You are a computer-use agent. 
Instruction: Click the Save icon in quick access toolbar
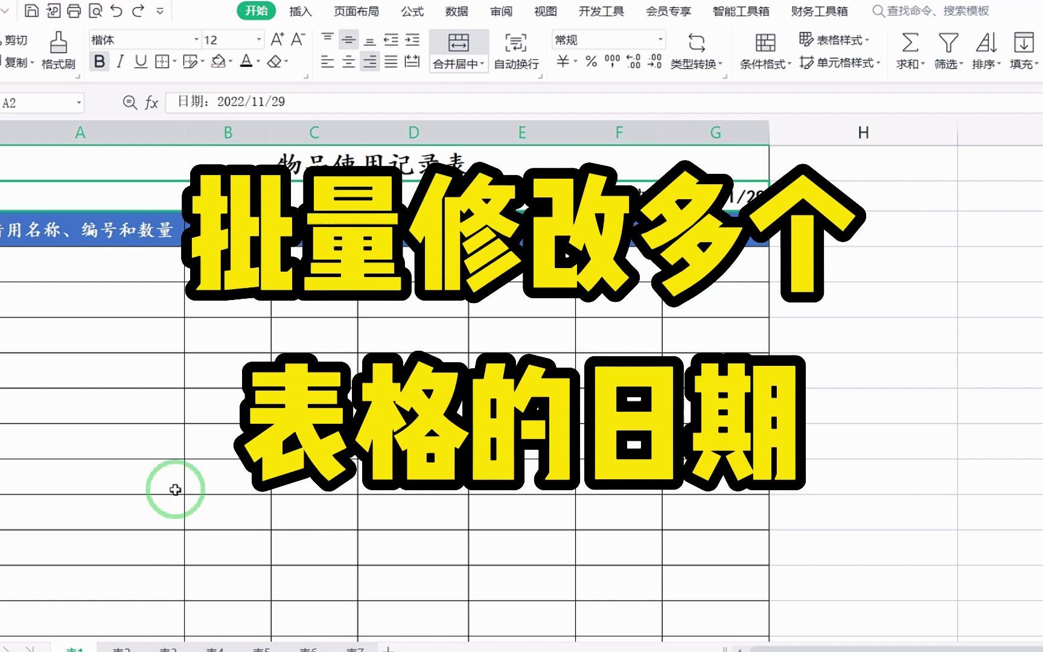pos(31,10)
